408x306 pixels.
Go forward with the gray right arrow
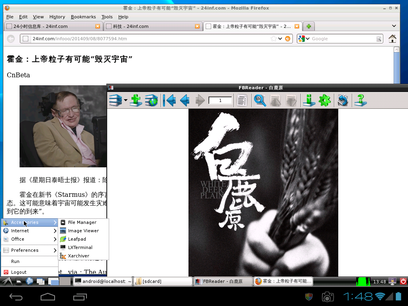(x=200, y=100)
